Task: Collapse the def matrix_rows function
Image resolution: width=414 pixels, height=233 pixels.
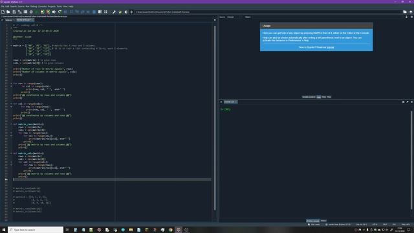Action: click(x=11, y=124)
